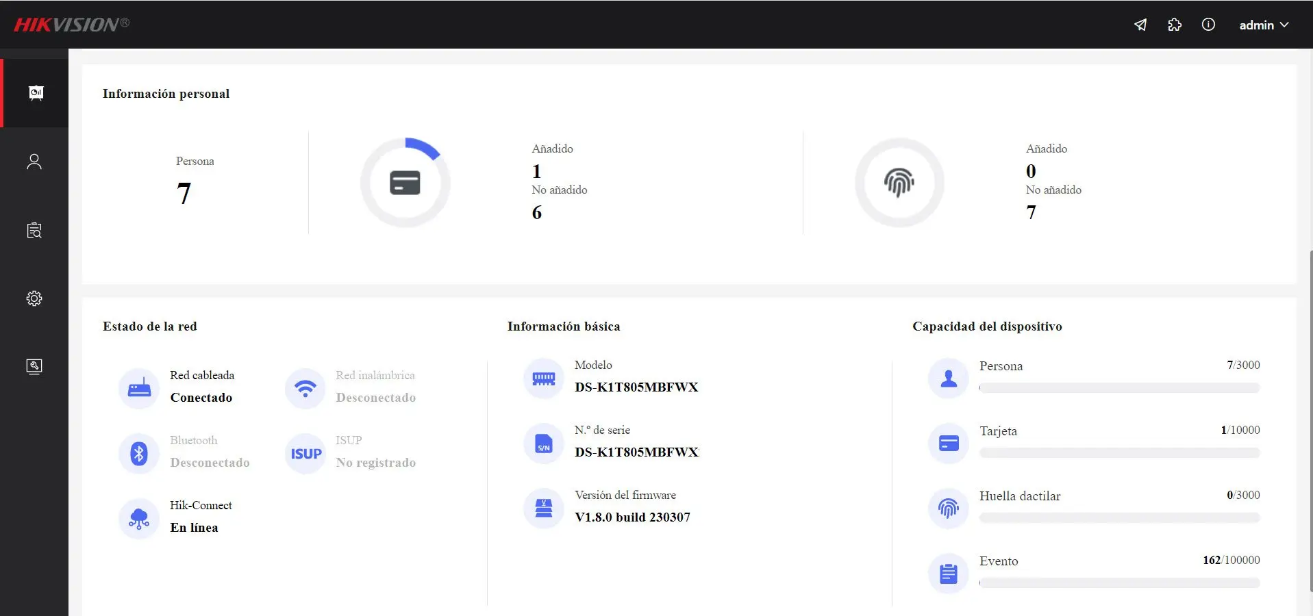Click the Red inalámbrica Wi-Fi icon
Viewport: 1313px width, 616px height.
pyautogui.click(x=305, y=388)
